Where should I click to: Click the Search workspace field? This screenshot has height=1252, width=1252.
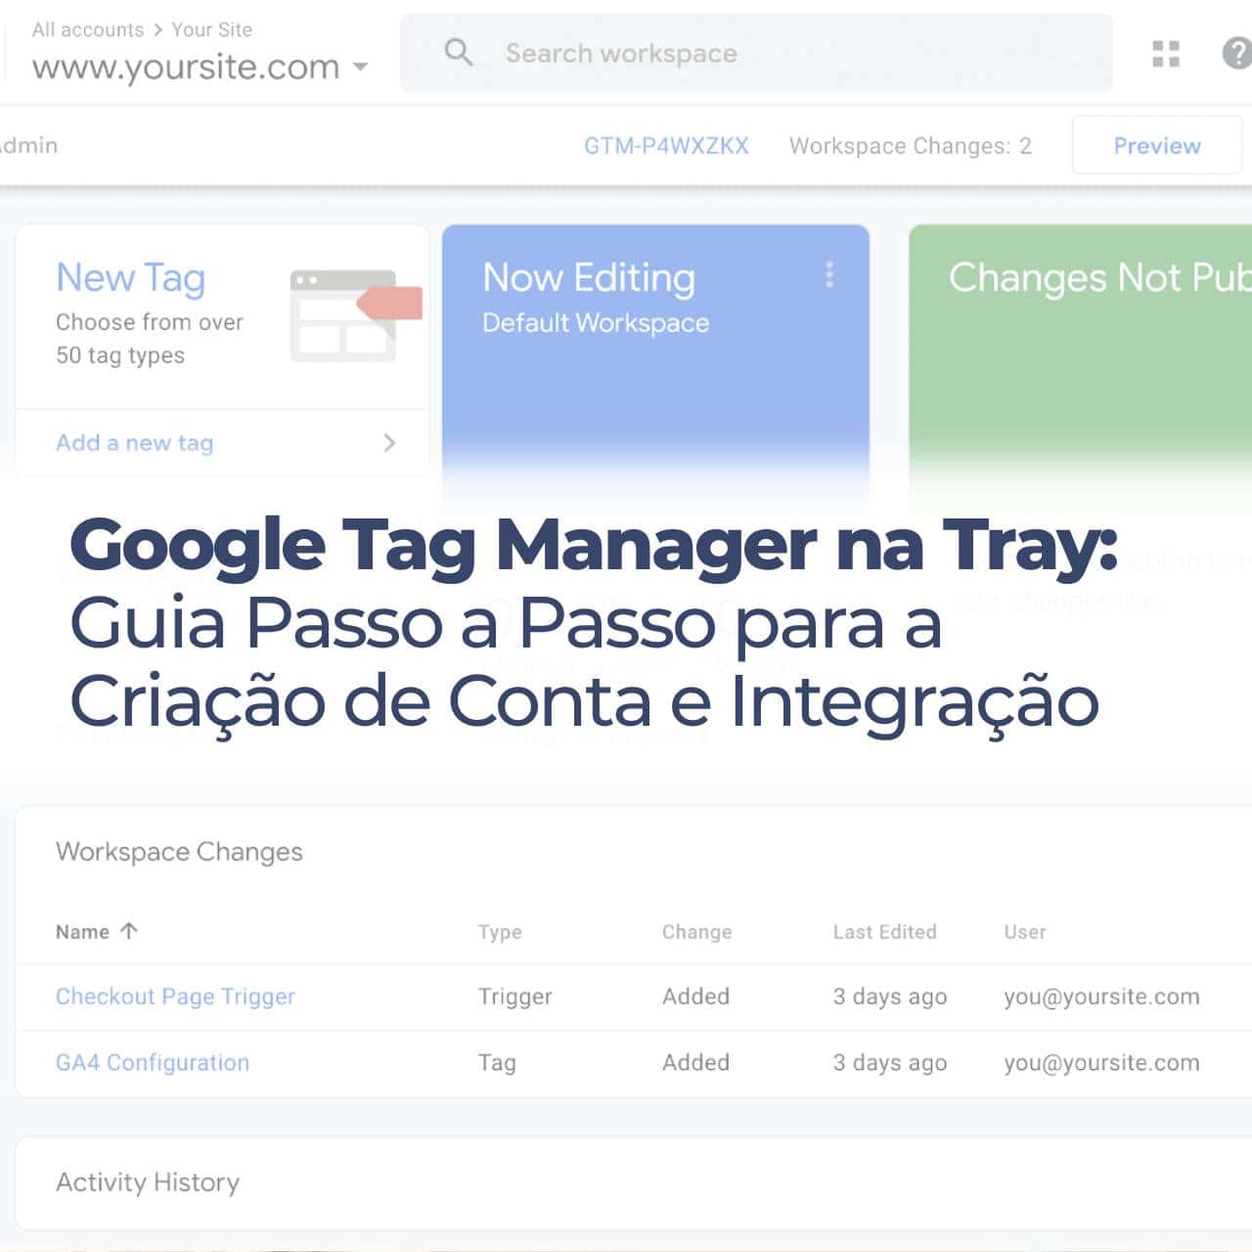[756, 53]
